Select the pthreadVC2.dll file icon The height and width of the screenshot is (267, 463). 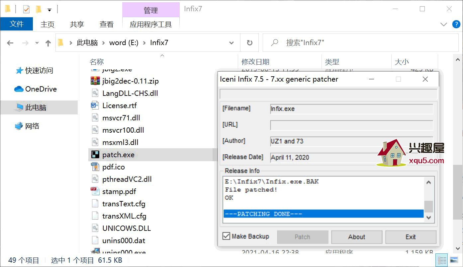tap(95, 179)
